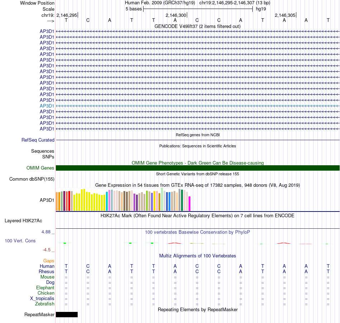This screenshot has height=323, width=340.
Task: Click the 2,146,300 position marker
Action: coord(176,15)
